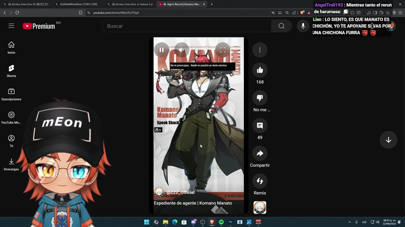
Task: Open Shorts in the sidebar
Action: 11,71
